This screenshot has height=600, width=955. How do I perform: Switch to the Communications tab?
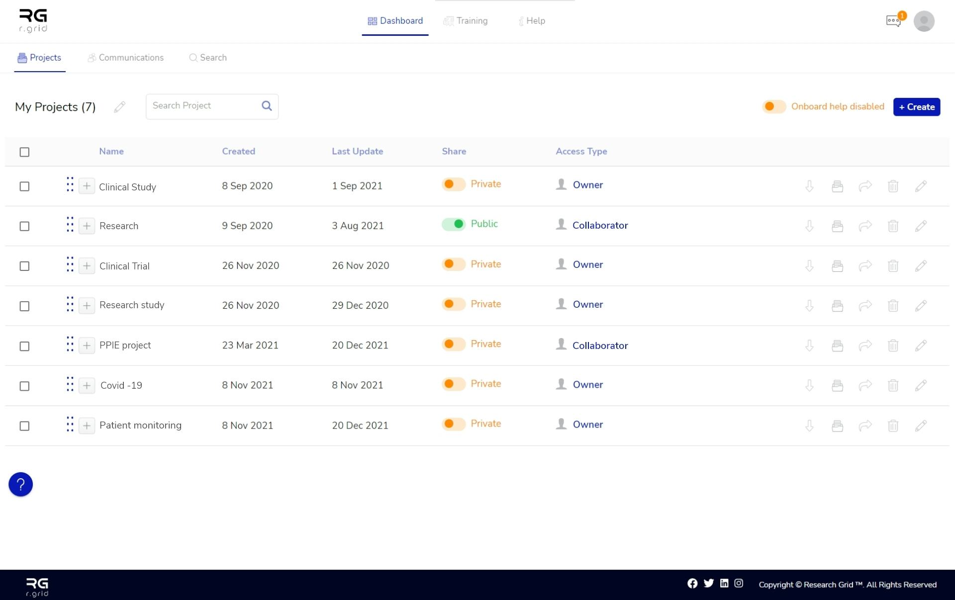point(125,58)
